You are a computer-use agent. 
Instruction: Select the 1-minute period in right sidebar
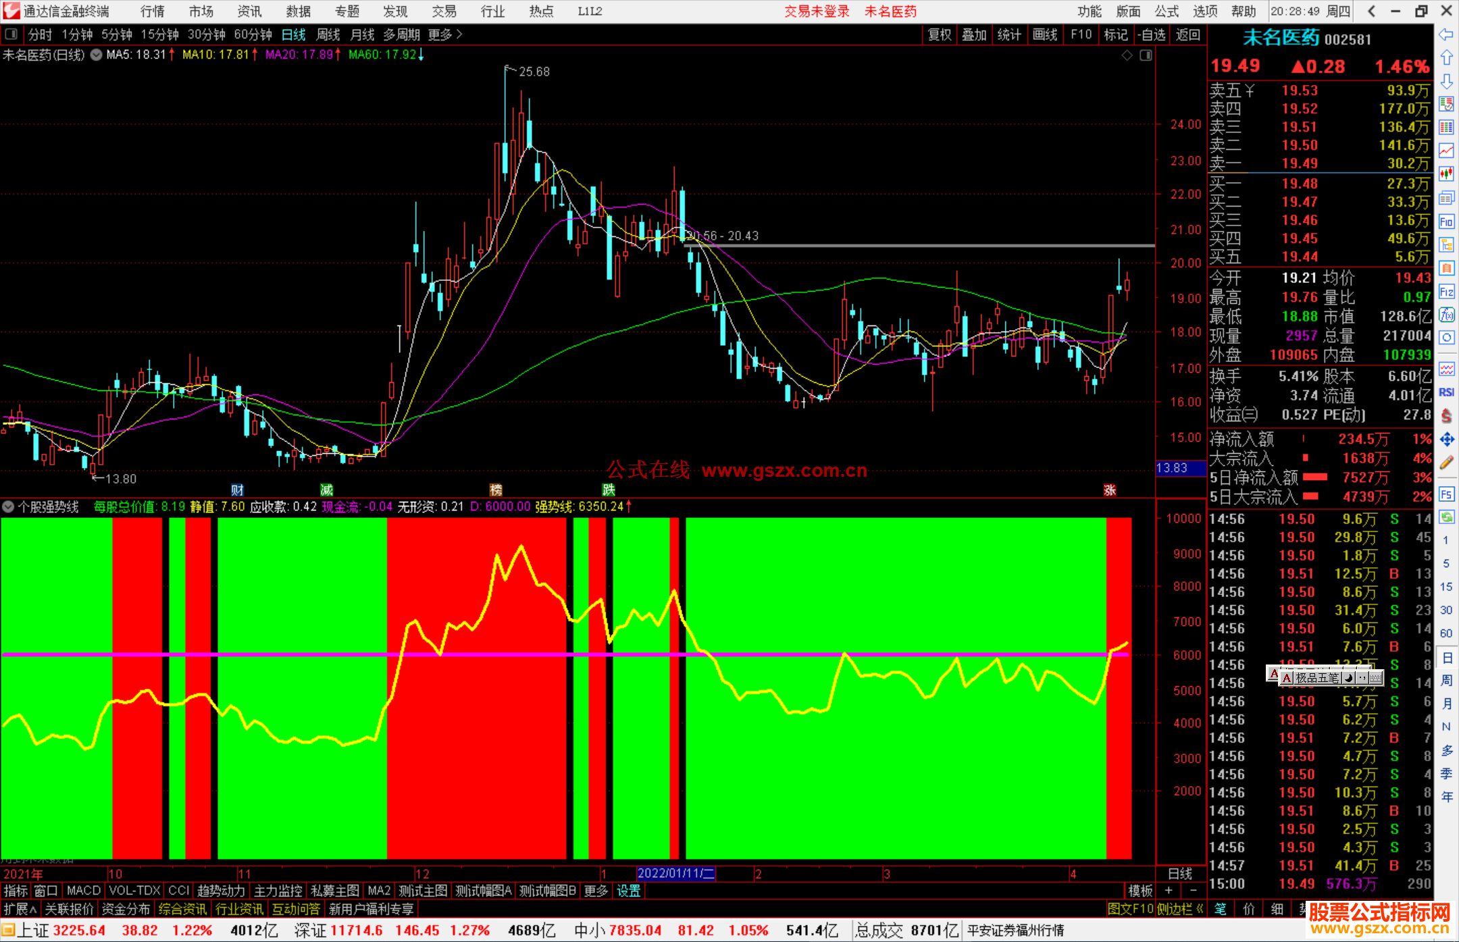coord(1445,540)
